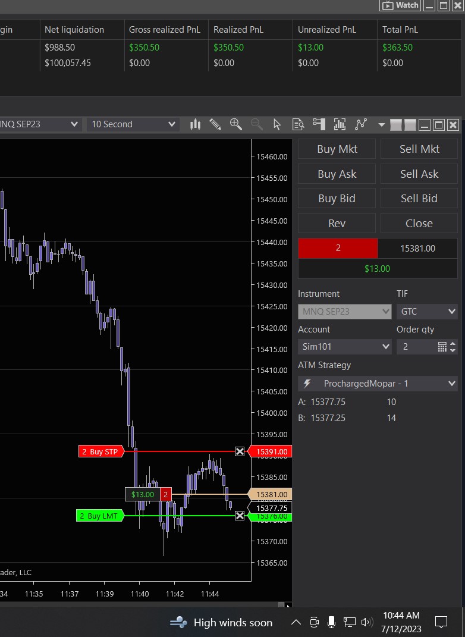
Task: Expand the chart toolbar overflow arrow
Action: click(381, 125)
